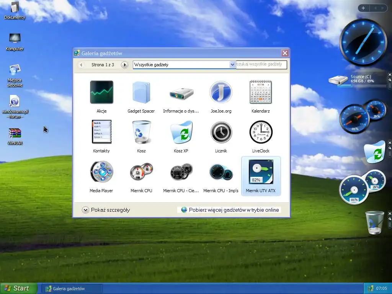
Task: Close the Kosz XP sidebar gadget
Action: coord(389,143)
